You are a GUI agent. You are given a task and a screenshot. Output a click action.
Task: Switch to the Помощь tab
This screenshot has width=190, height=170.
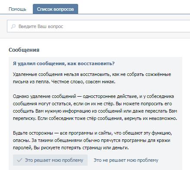(17, 9)
